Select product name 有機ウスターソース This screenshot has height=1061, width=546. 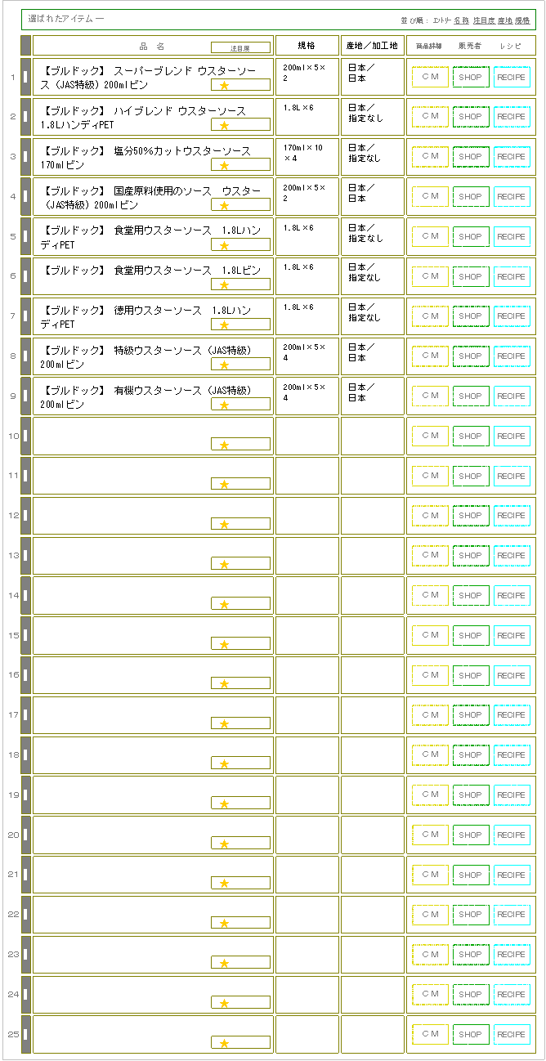(x=145, y=397)
